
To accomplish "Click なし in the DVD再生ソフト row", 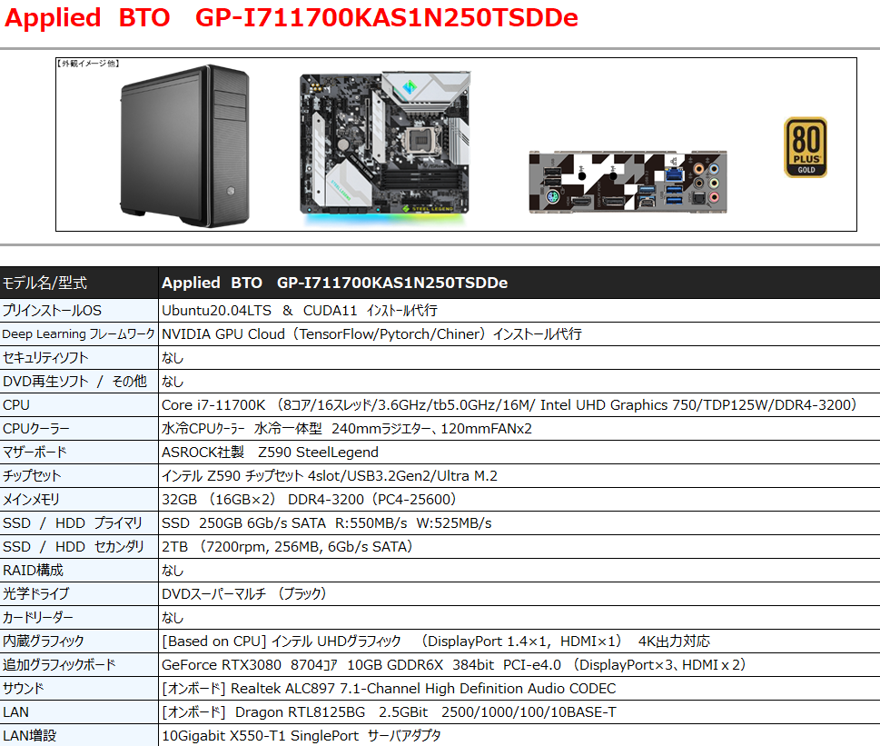I will [x=173, y=381].
